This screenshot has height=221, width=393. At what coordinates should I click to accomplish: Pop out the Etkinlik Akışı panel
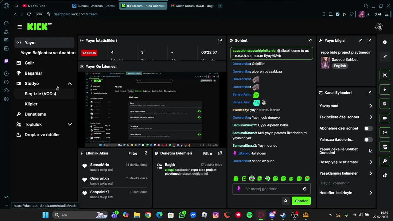coord(145,153)
